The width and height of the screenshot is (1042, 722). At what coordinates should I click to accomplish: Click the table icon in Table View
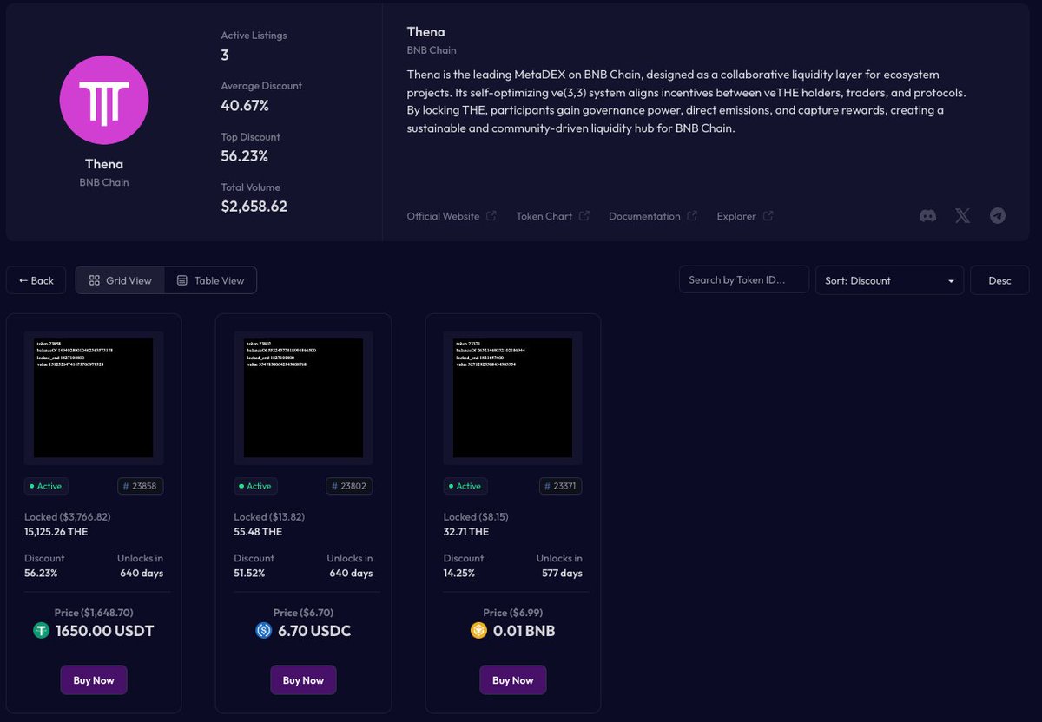tap(182, 280)
